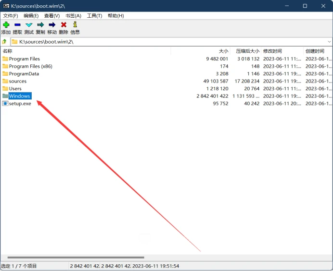Image resolution: width=333 pixels, height=271 pixels.
Task: Click modified time 2023-06-11 20:... of setup.exe
Action: (x=282, y=104)
